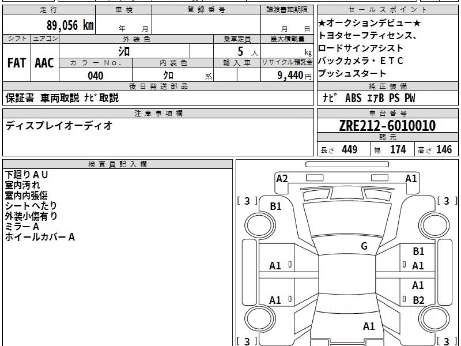This screenshot has width=461, height=346.
Task: Click the B2 mark on the car diagram
Action: pyautogui.click(x=418, y=300)
